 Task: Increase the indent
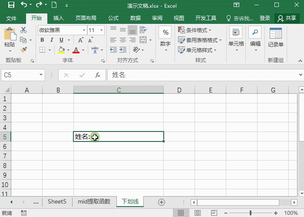point(123,50)
